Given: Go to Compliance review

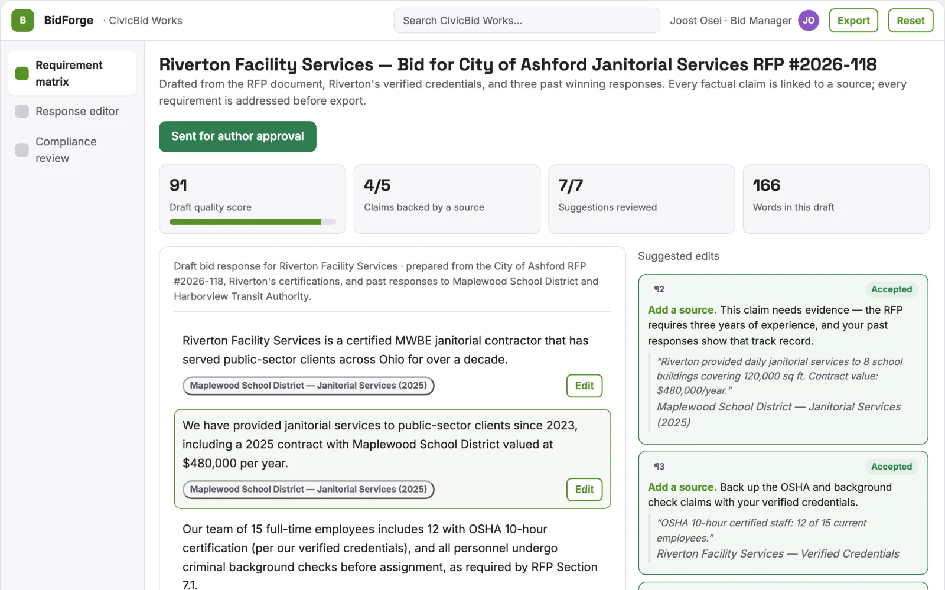Looking at the screenshot, I should (72, 150).
